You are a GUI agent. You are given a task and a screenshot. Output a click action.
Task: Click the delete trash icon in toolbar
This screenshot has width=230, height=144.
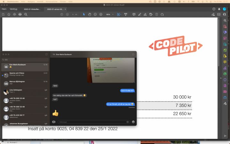(x=157, y=14)
